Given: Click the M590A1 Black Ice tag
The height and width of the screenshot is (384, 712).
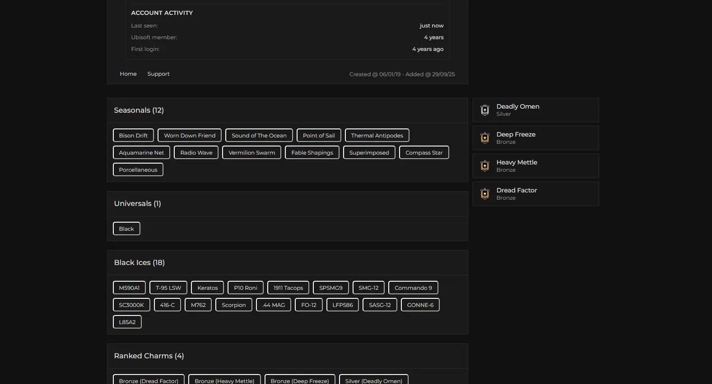Looking at the screenshot, I should (x=129, y=288).
